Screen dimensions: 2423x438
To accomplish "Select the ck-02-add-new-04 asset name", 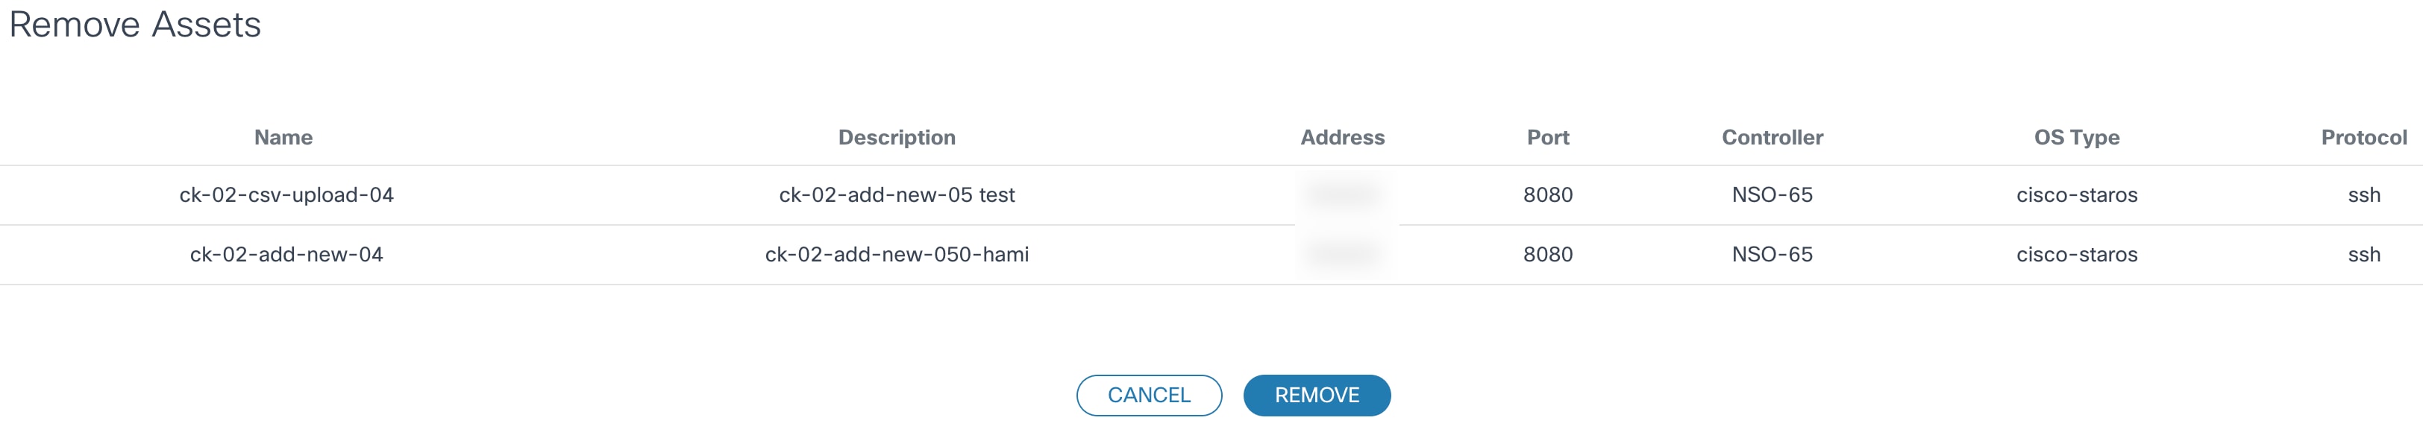I will 286,254.
